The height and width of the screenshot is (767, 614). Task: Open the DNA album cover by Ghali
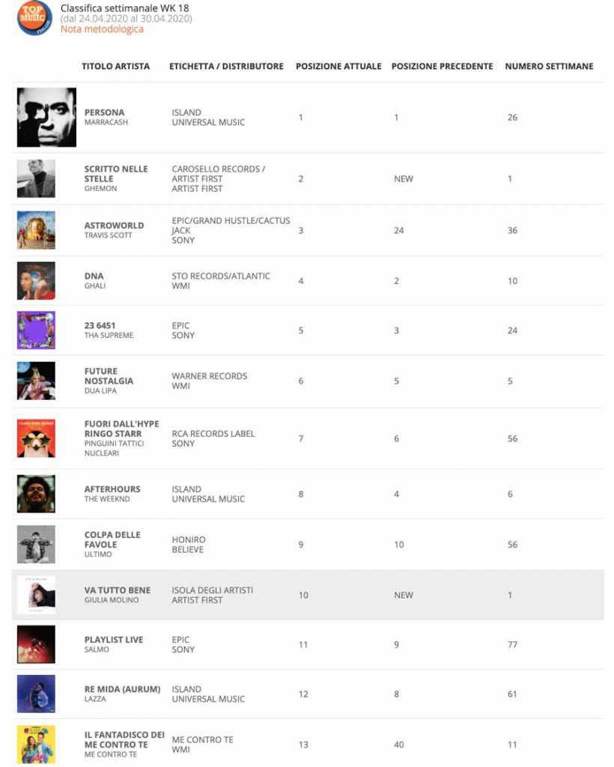(36, 281)
